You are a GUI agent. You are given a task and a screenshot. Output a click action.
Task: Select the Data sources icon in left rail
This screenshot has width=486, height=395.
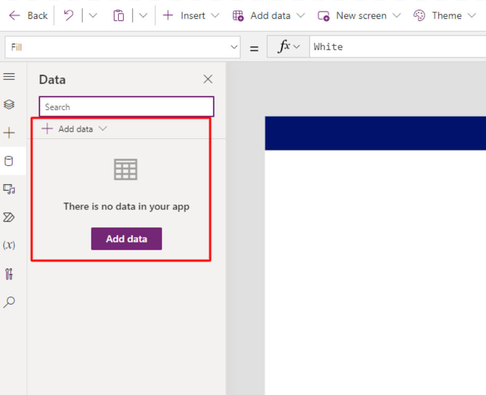pyautogui.click(x=9, y=161)
